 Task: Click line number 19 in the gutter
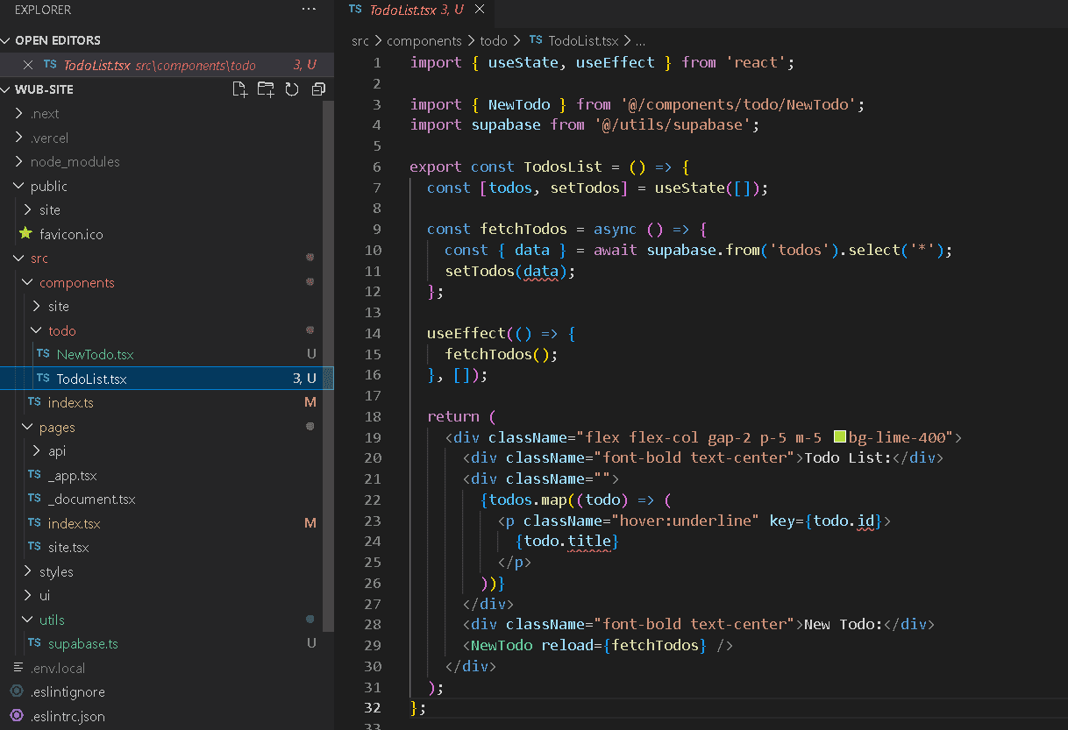pyautogui.click(x=372, y=437)
